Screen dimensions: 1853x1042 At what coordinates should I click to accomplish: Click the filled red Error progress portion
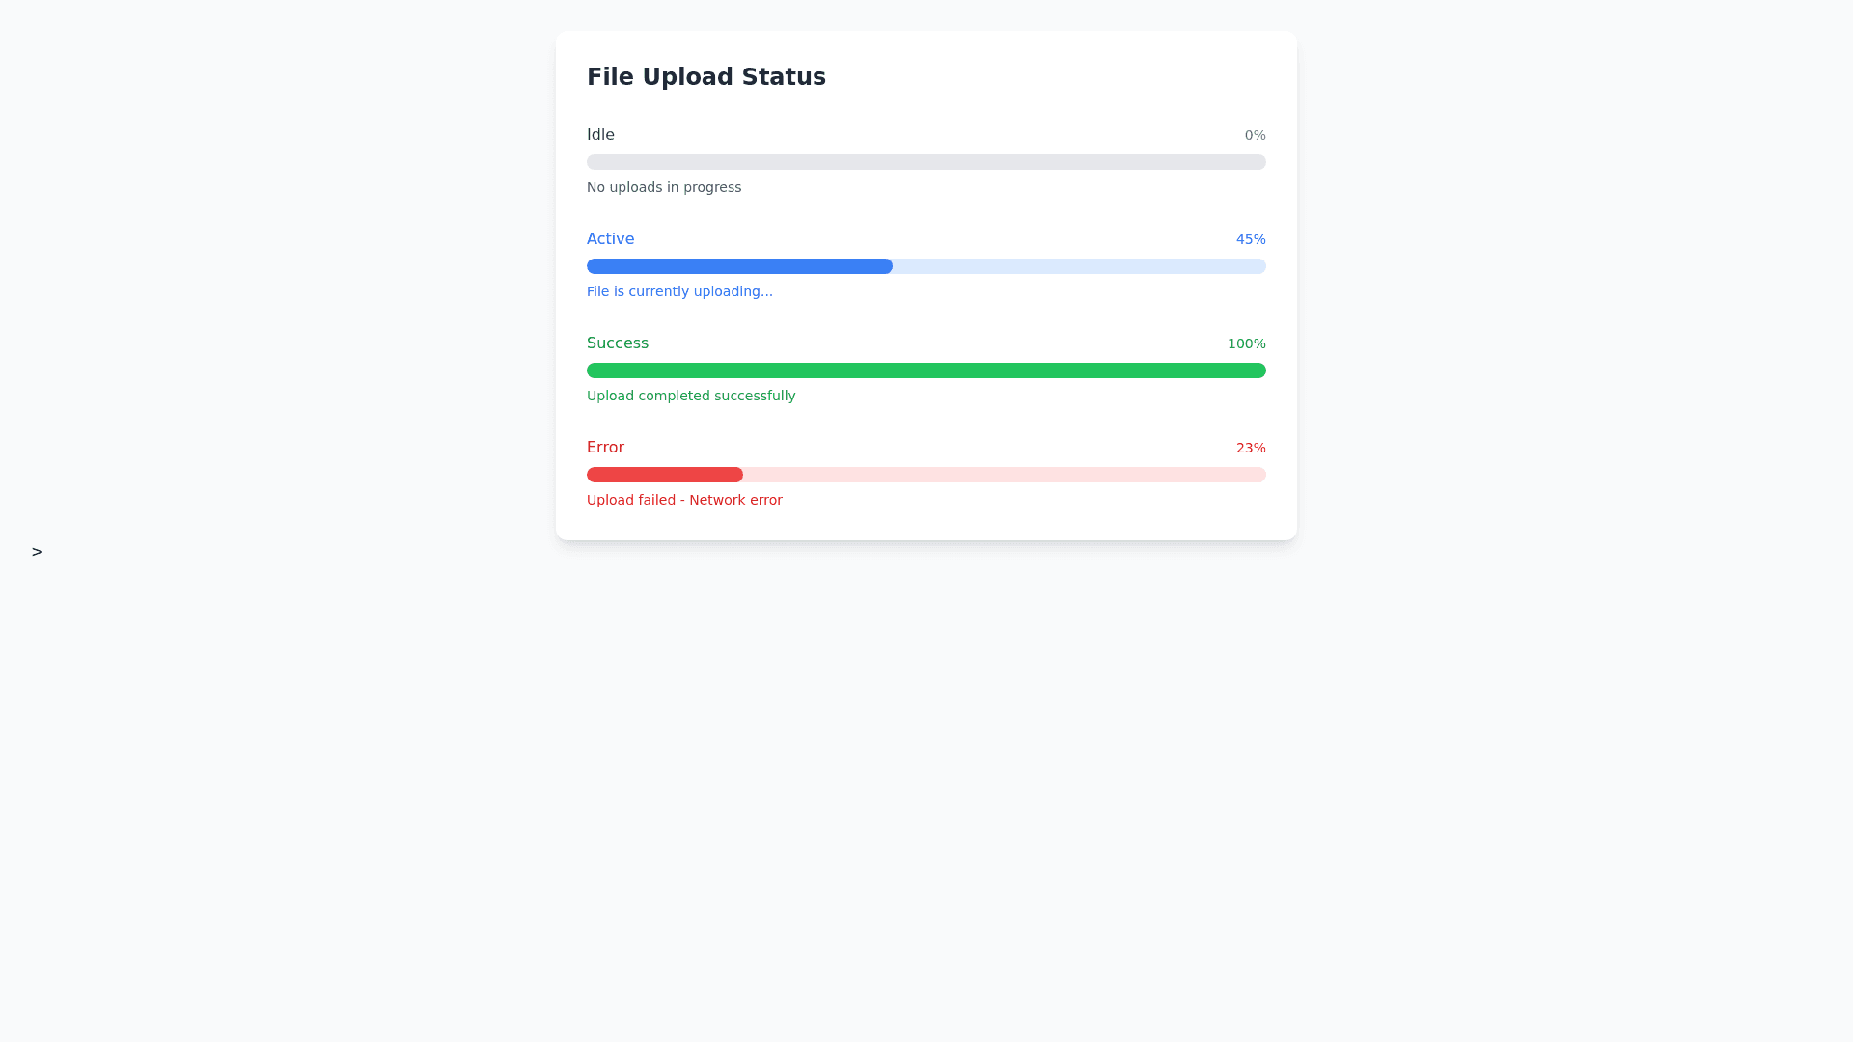(x=665, y=475)
